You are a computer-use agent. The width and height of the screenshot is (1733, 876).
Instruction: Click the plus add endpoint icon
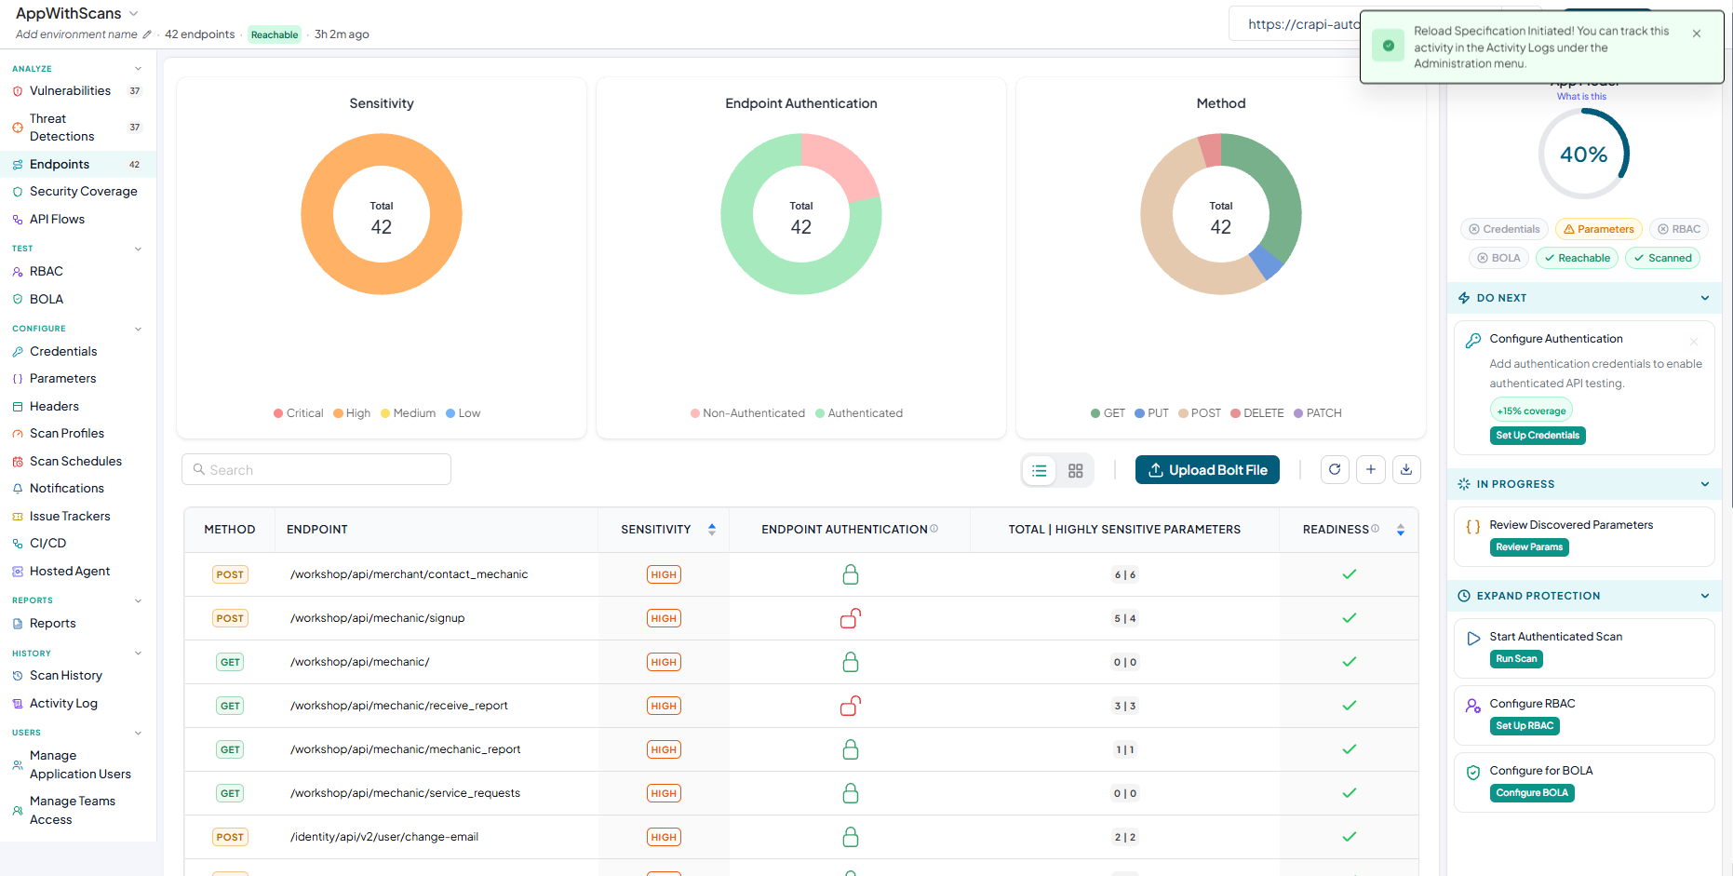pos(1371,470)
